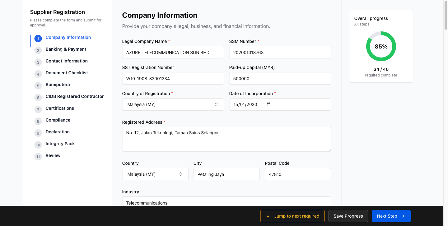Click the download arrow icon in Jump button
Viewport: 448px width, 226px height.
(268, 216)
